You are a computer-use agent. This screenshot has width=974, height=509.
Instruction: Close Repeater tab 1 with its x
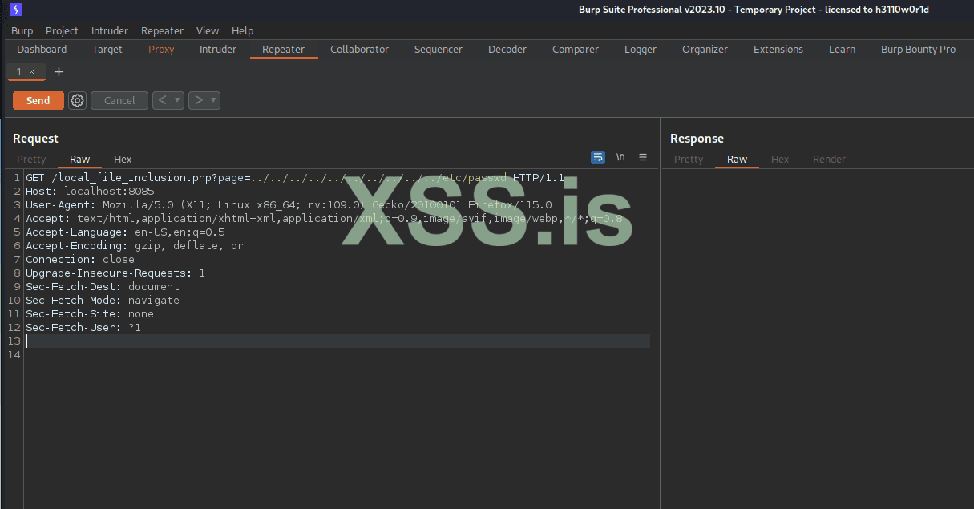click(31, 71)
